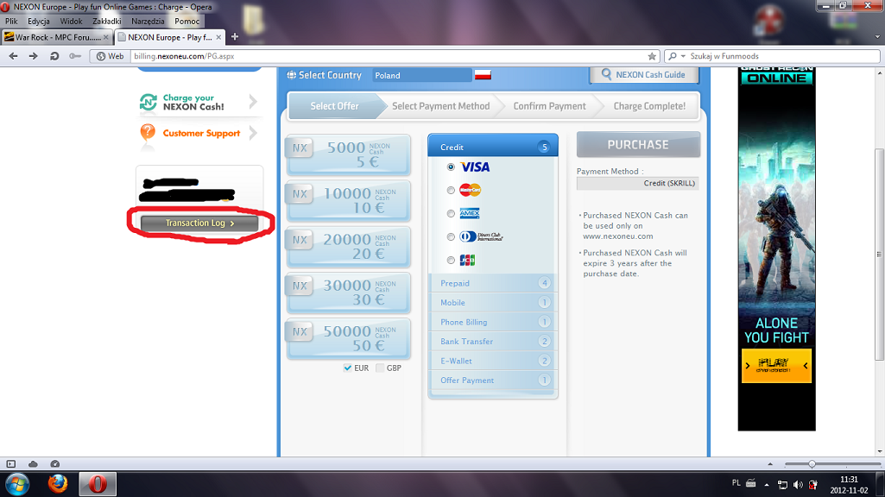Collapse the Credit payment section header
Image resolution: width=885 pixels, height=497 pixels.
[493, 146]
